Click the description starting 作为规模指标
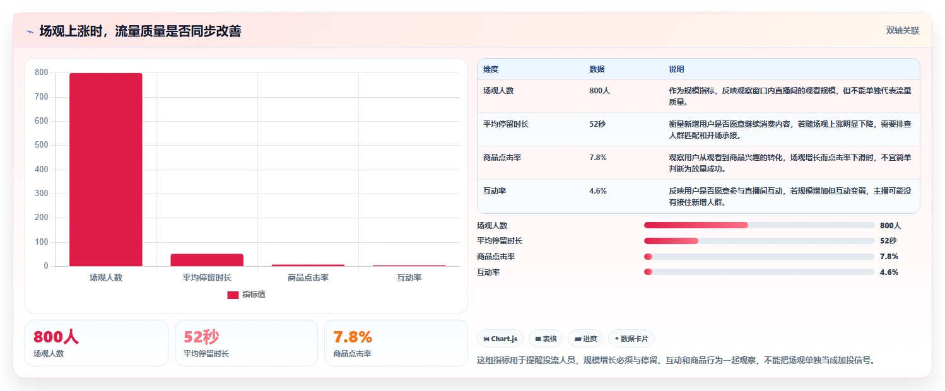945x391 pixels. point(790,96)
